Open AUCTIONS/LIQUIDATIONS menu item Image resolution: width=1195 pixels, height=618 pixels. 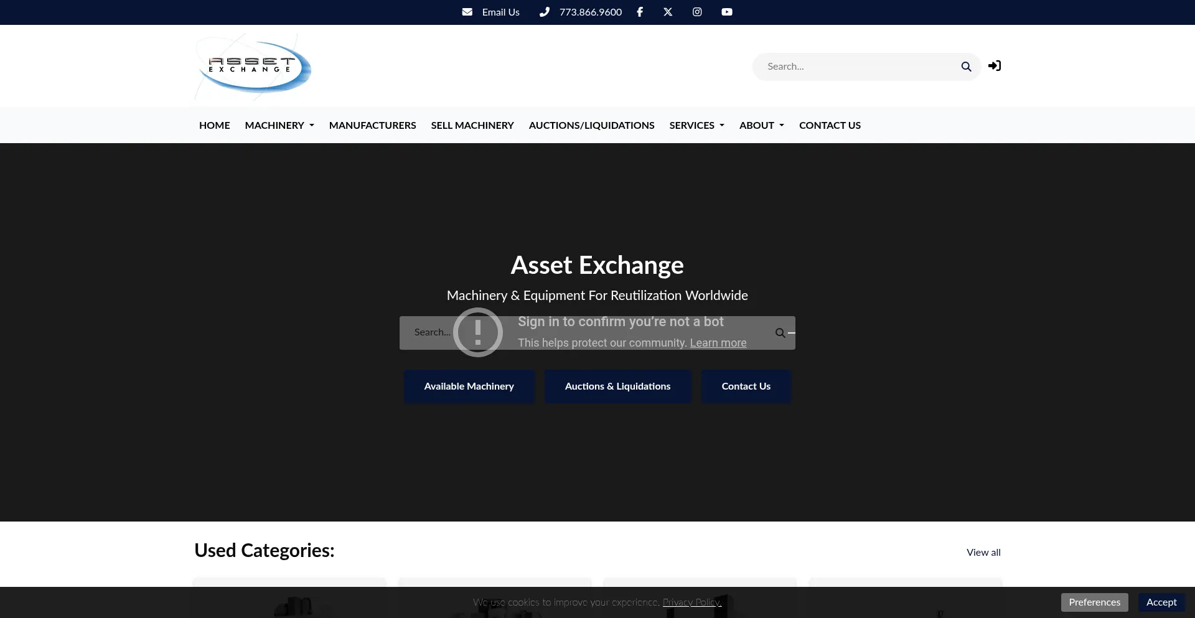coord(591,125)
